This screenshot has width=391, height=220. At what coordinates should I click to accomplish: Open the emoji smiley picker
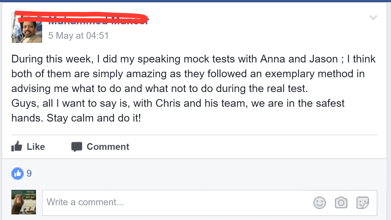point(319,202)
